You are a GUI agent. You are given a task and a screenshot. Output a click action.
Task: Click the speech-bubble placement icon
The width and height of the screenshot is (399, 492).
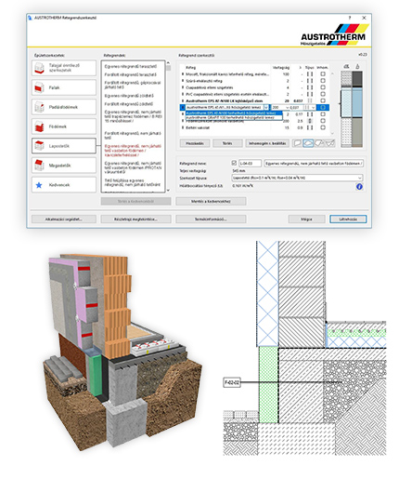[297, 143]
